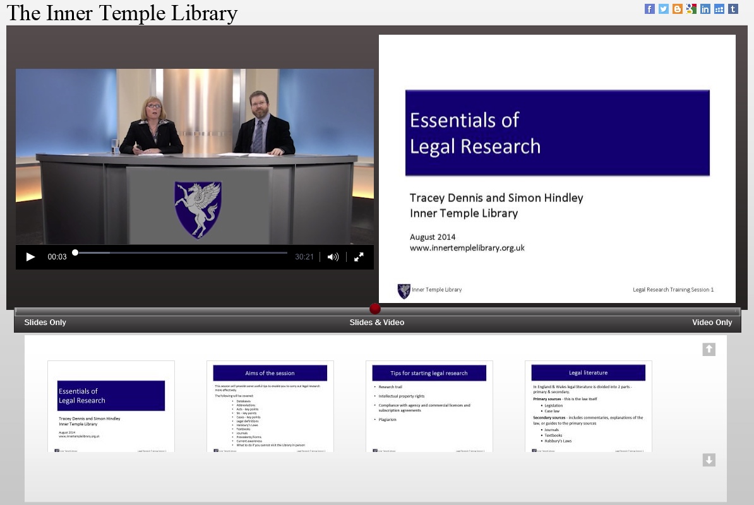Share the page on Facebook

click(649, 9)
